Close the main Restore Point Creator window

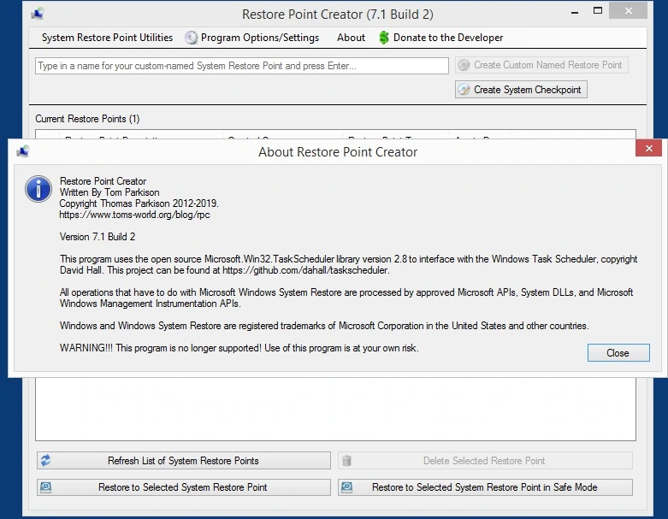[629, 10]
